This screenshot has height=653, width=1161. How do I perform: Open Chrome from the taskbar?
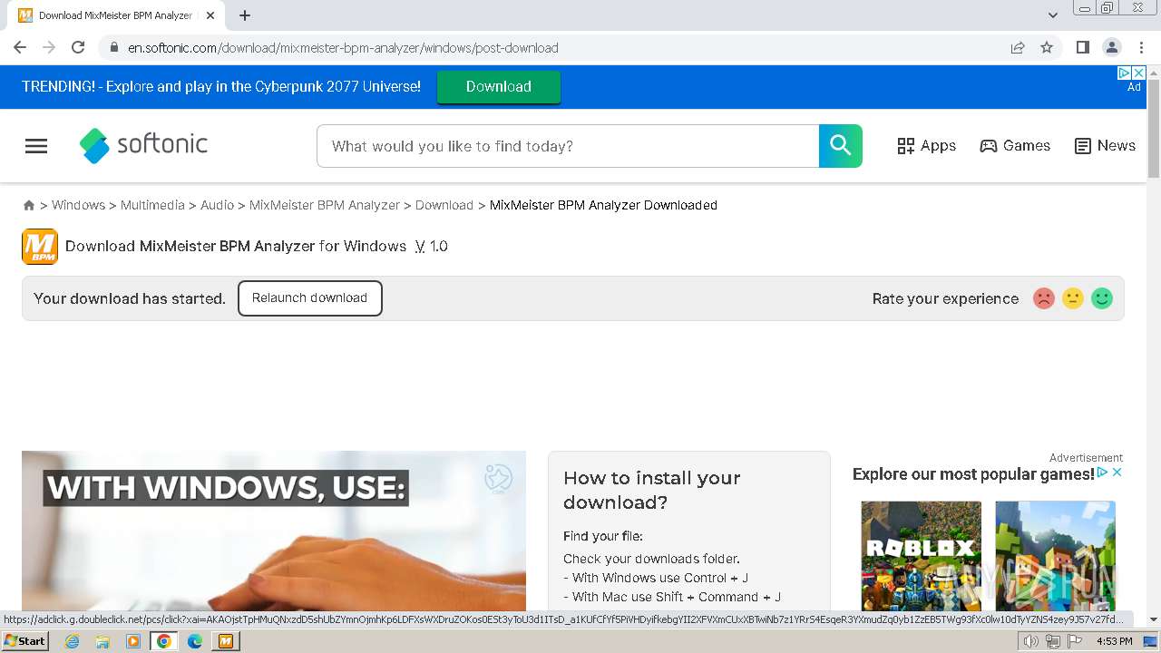coord(163,641)
